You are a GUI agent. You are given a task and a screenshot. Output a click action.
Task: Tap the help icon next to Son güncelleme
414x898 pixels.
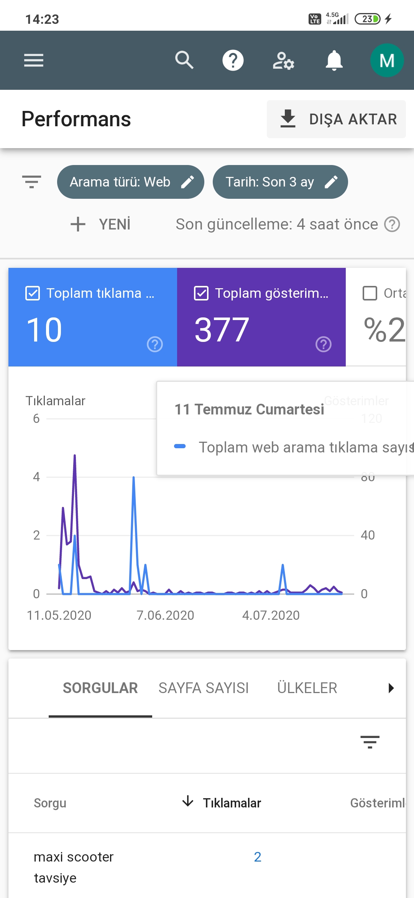pyautogui.click(x=392, y=224)
